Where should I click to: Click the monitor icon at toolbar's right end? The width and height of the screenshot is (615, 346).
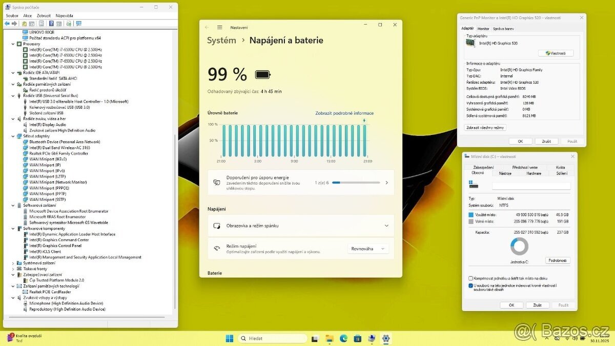coord(78,24)
